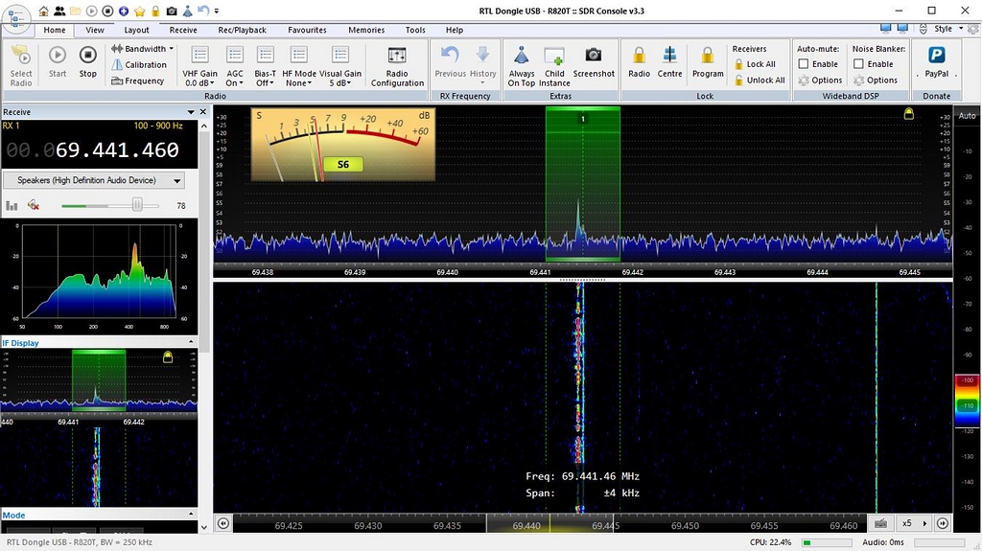
Task: Enable the Noise Blanker checkbox
Action: click(858, 64)
